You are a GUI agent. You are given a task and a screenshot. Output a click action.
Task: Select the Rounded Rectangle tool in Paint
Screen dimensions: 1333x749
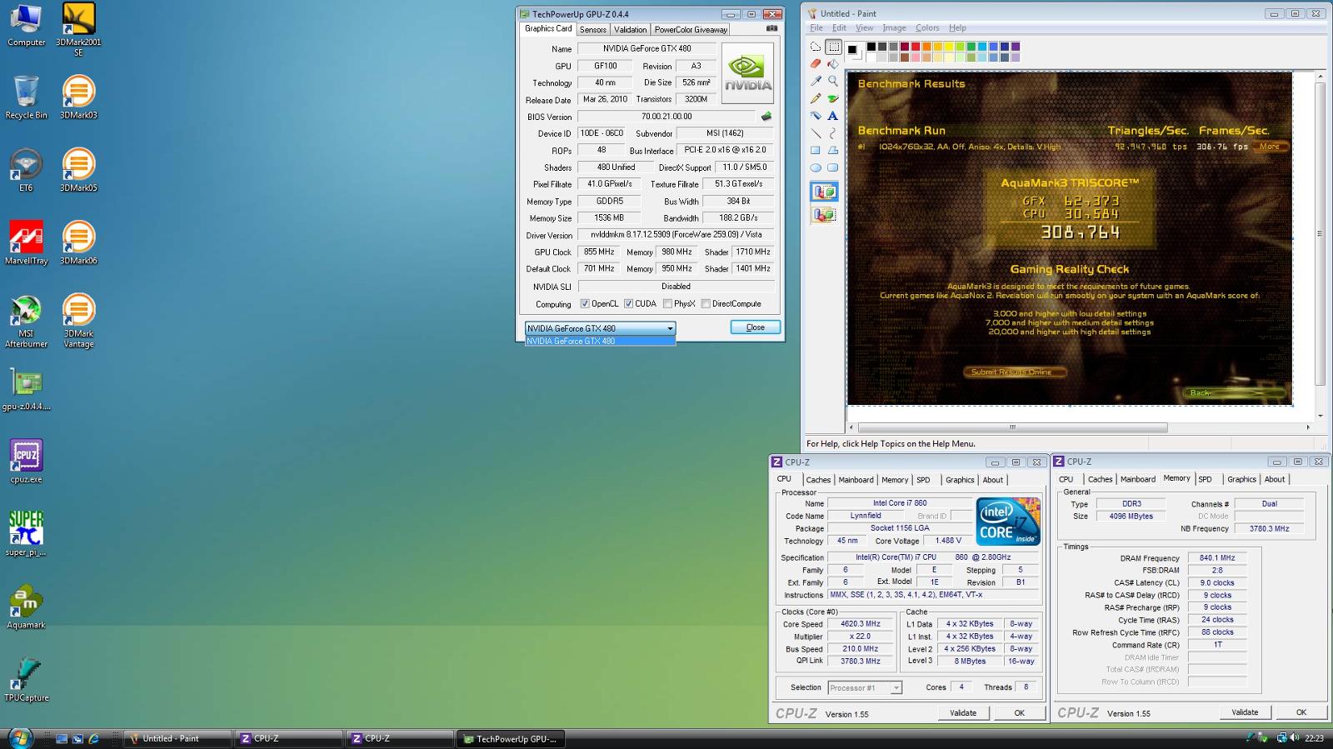(x=833, y=167)
